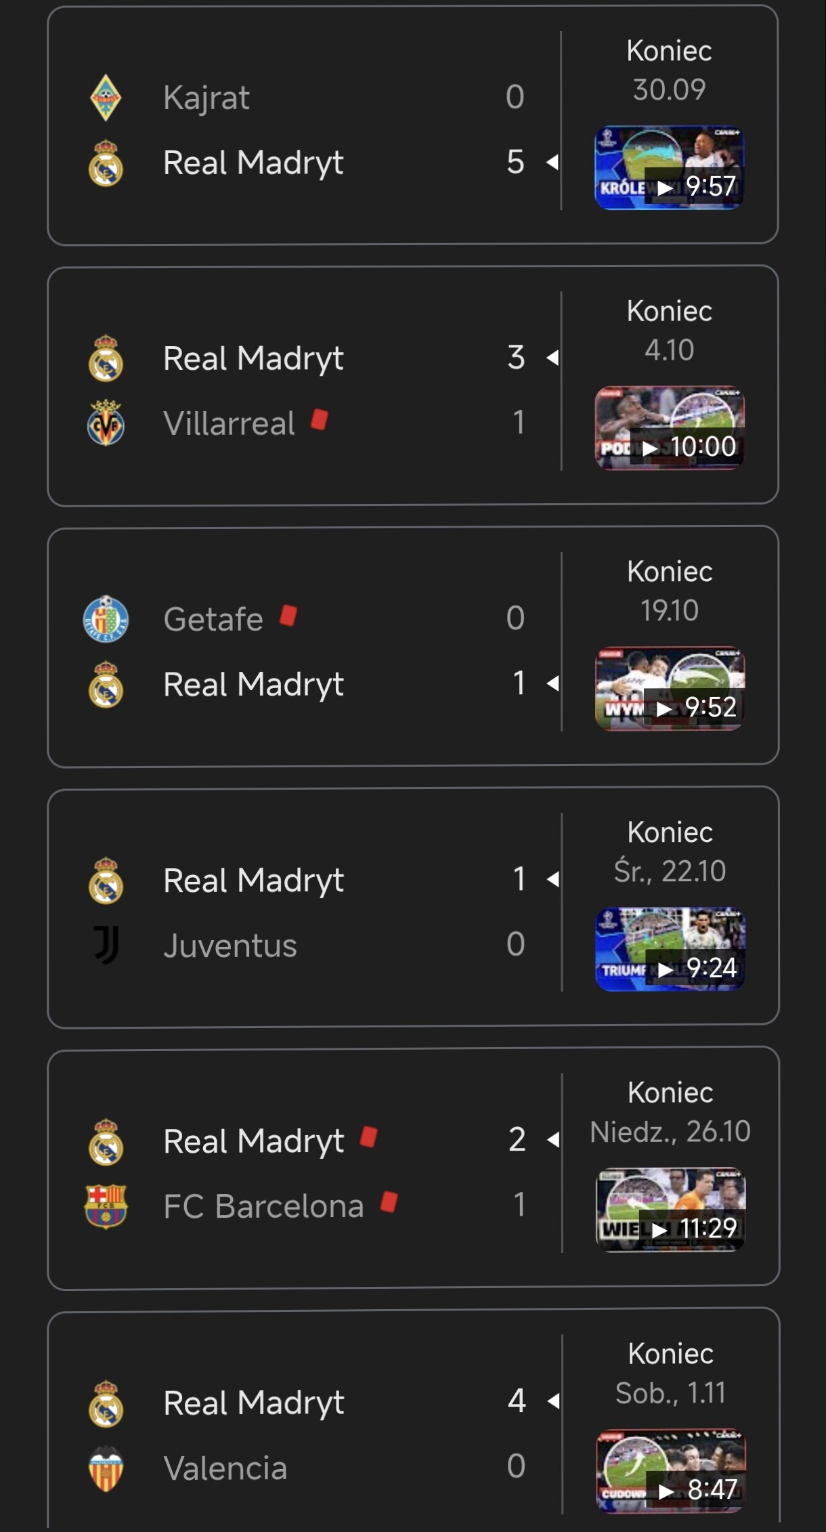826x1532 pixels.
Task: Click the Juventus club logo
Action: (106, 944)
